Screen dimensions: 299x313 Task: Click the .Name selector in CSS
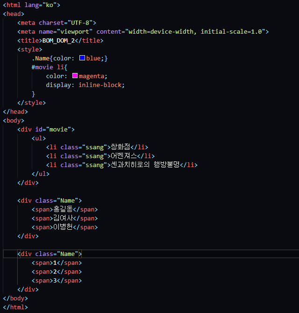click(x=41, y=58)
